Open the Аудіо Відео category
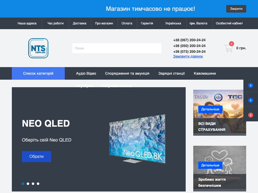Image resolution: width=258 pixels, height=193 pixels. [86, 73]
